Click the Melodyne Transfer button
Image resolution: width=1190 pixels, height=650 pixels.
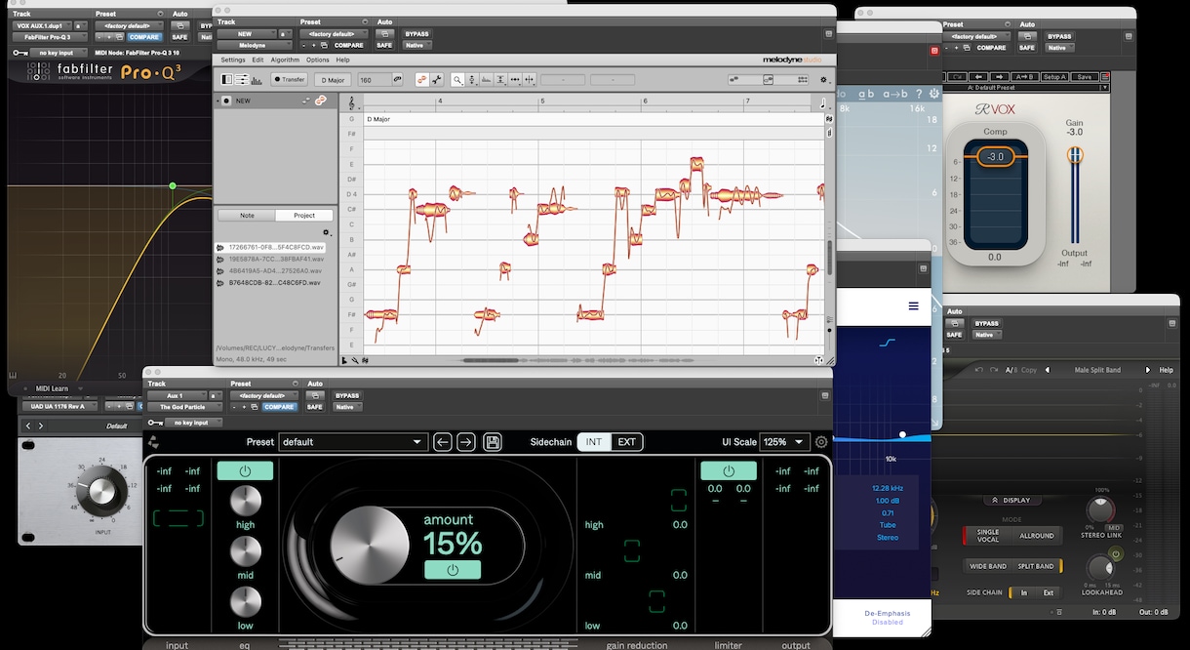[x=289, y=80]
